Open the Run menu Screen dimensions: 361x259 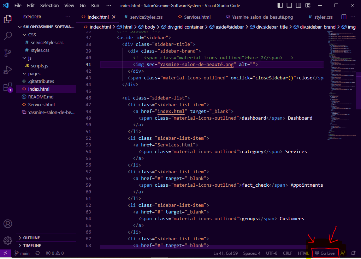(95, 5)
